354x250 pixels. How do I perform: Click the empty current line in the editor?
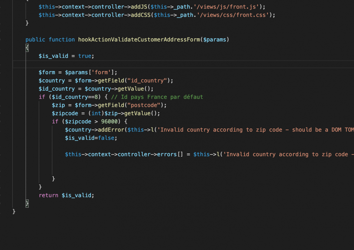point(183,64)
